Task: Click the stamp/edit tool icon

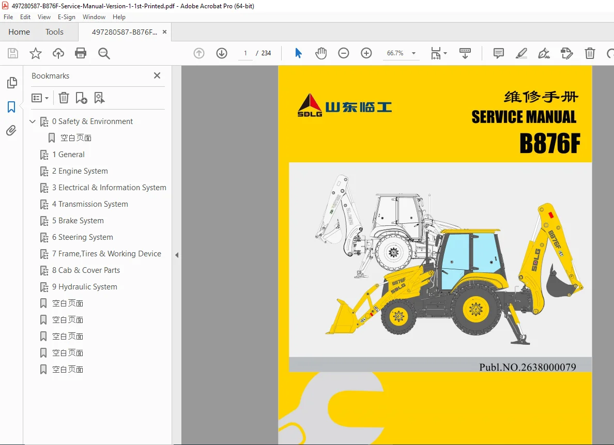Action: click(x=566, y=53)
